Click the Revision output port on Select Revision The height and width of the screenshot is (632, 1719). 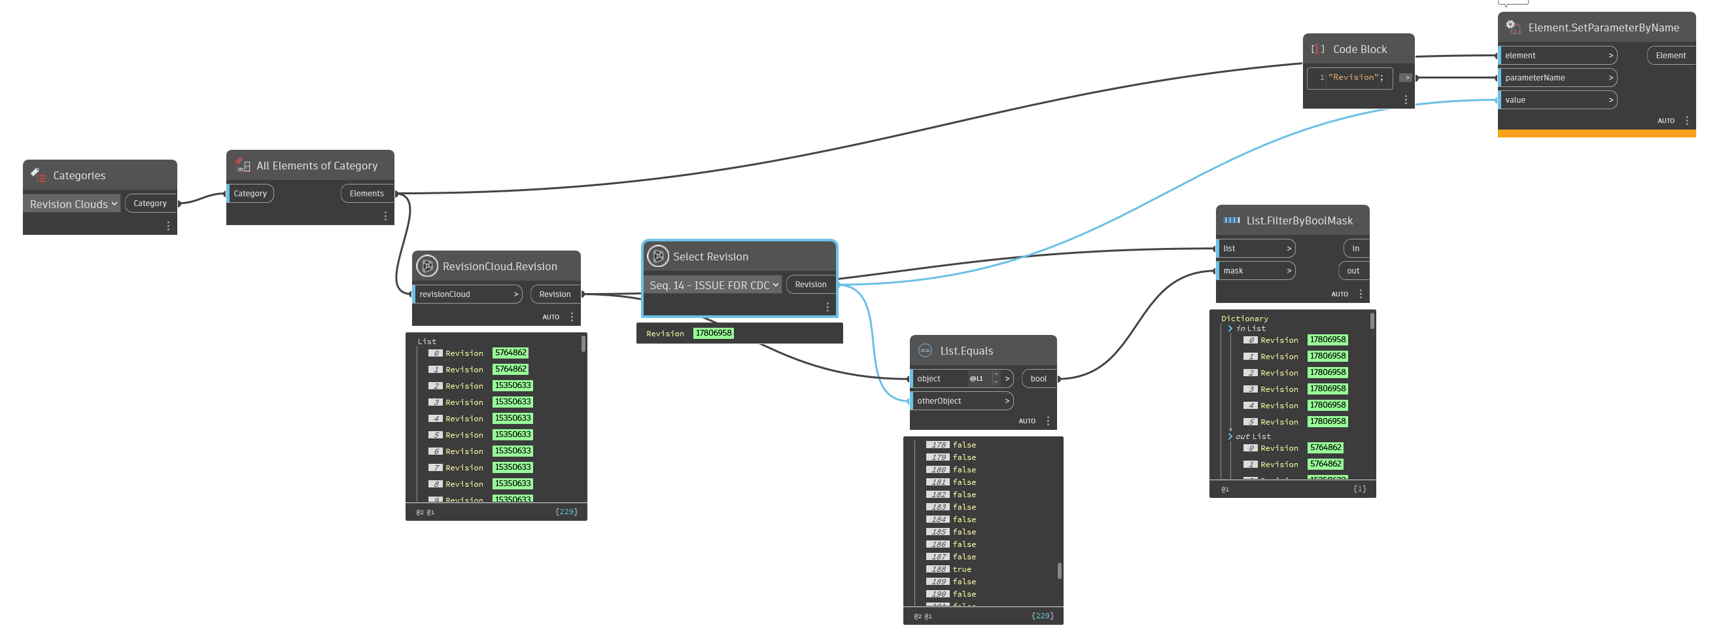tap(810, 285)
